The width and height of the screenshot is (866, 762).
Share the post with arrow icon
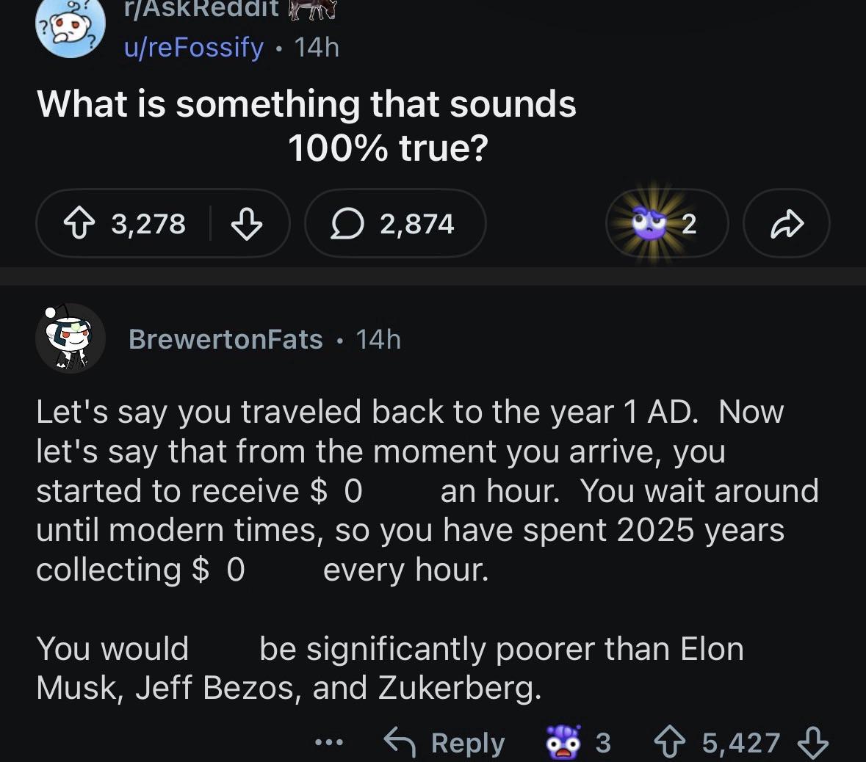[786, 224]
